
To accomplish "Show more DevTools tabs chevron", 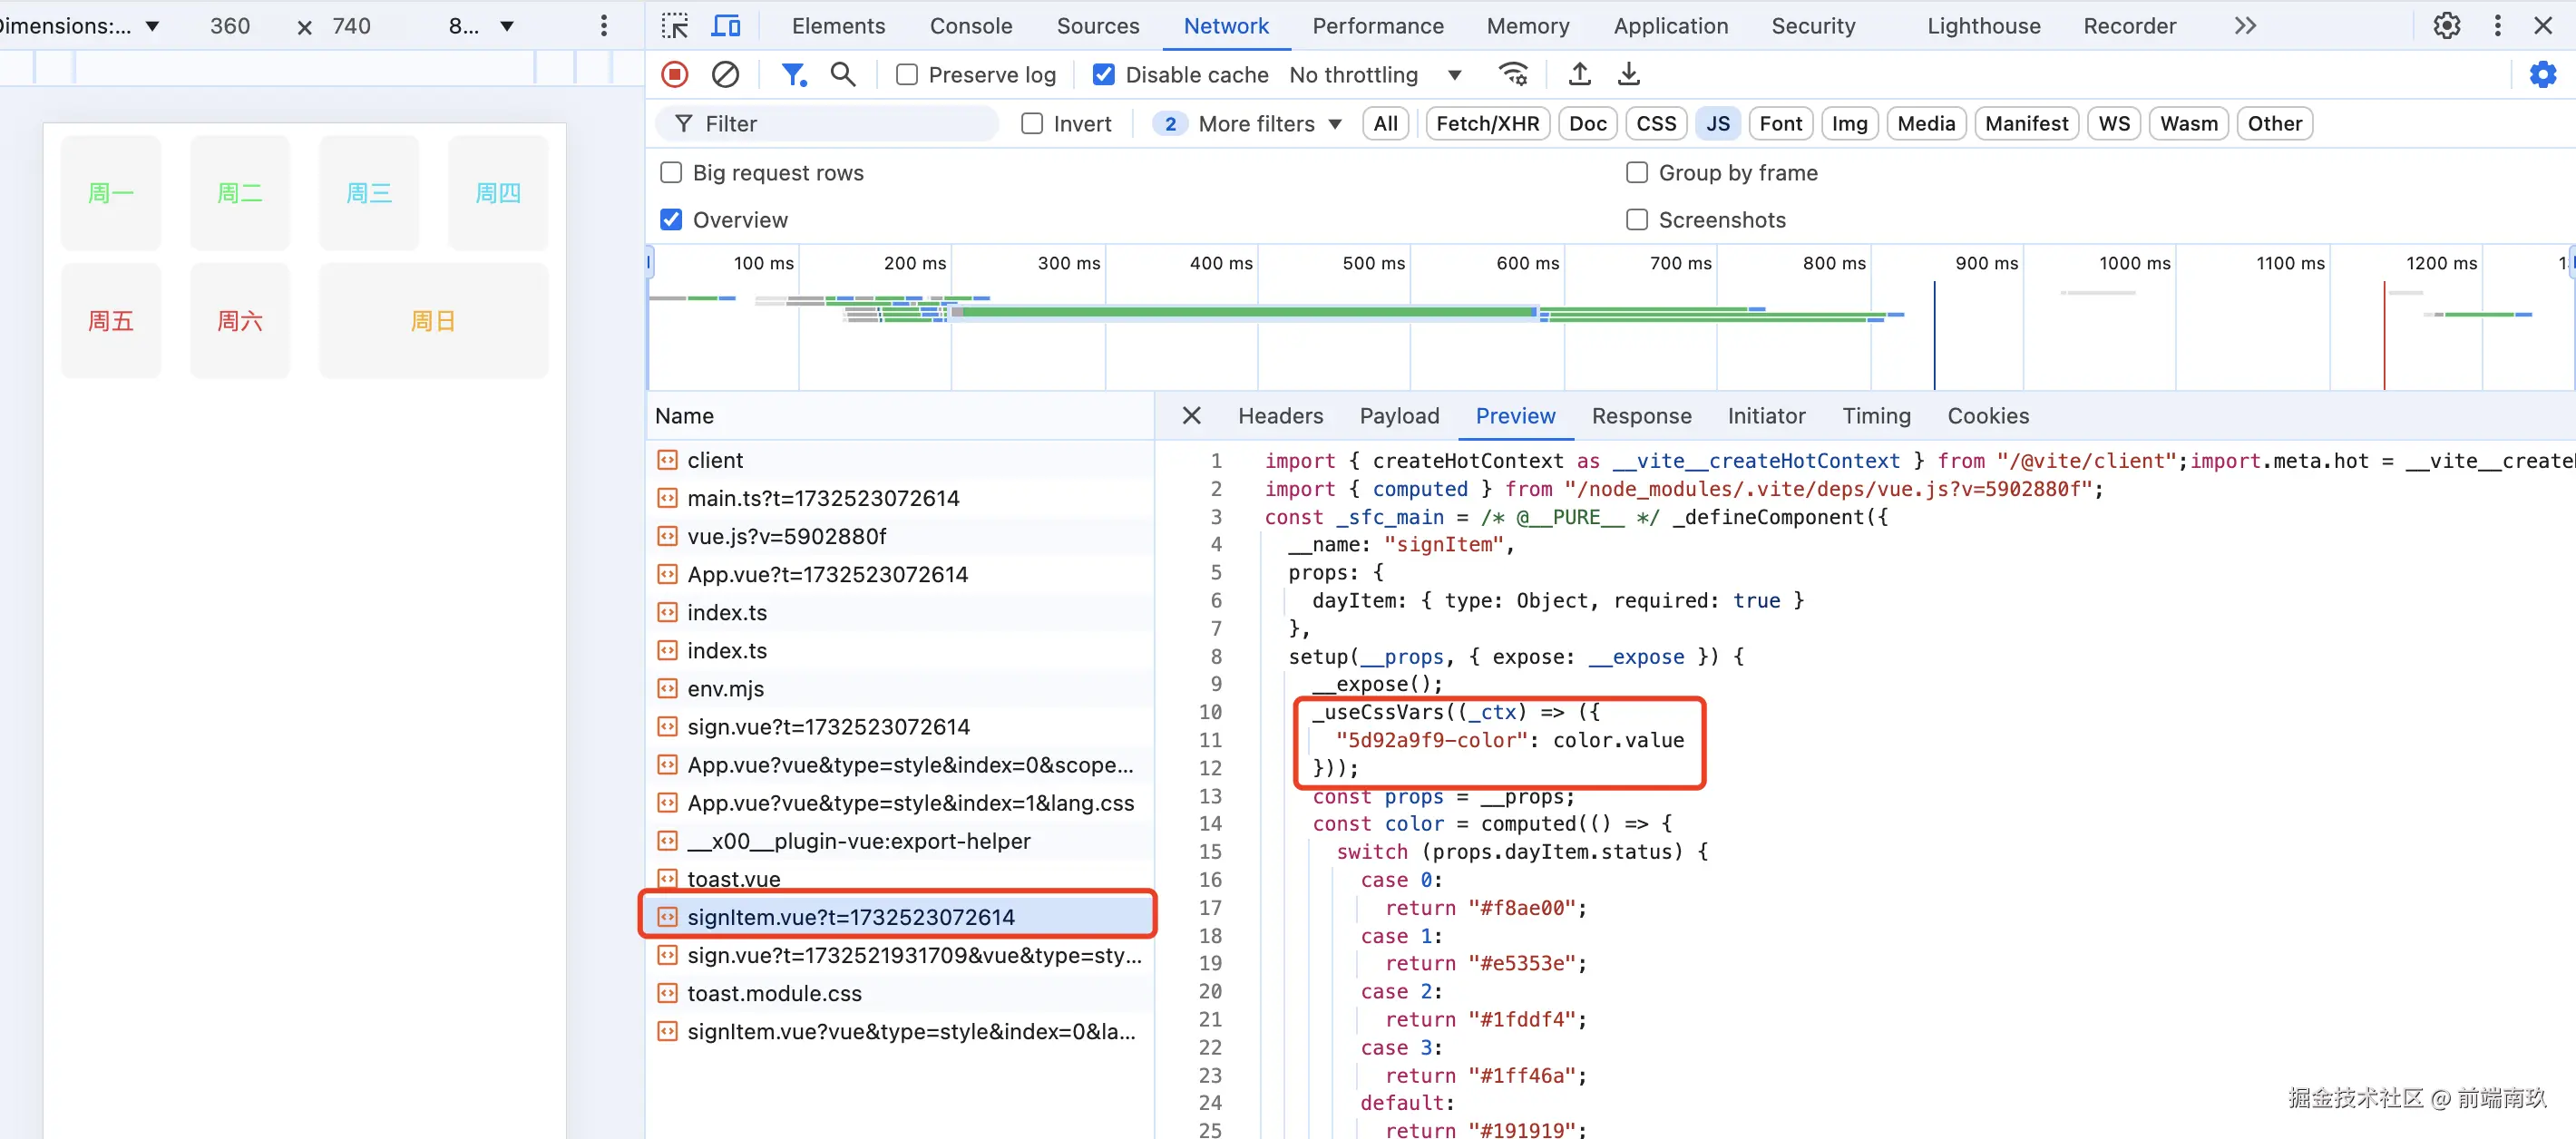I will (x=2245, y=26).
